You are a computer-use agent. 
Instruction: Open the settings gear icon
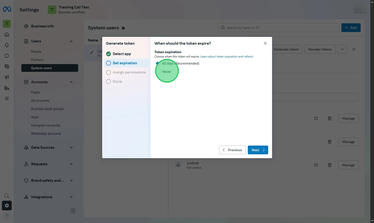(x=7, y=206)
